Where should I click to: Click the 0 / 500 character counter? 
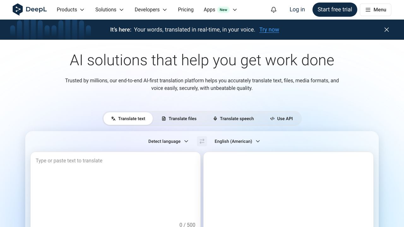(x=187, y=224)
